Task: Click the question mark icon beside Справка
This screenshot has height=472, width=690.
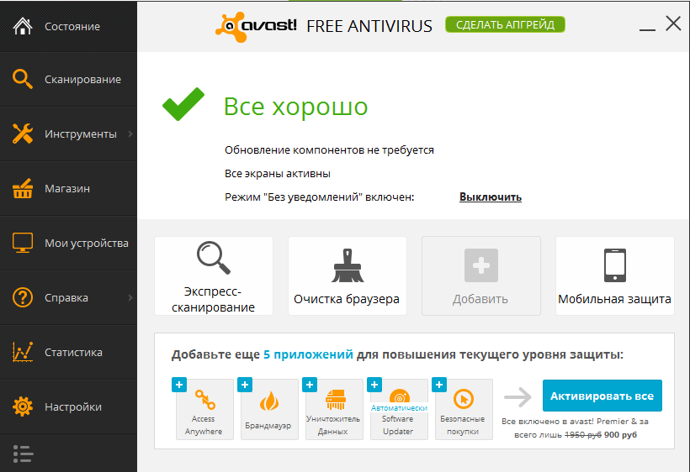Action: coord(23,297)
